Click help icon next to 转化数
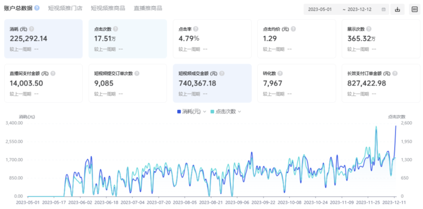This screenshot has width=423, height=209. tap(280, 74)
